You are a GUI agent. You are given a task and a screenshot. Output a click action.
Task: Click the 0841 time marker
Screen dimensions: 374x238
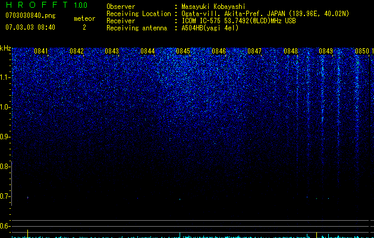click(x=41, y=51)
